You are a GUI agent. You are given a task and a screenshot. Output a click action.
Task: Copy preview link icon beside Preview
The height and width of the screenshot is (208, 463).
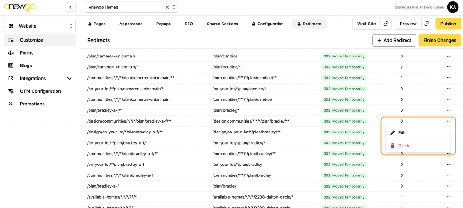click(x=426, y=24)
